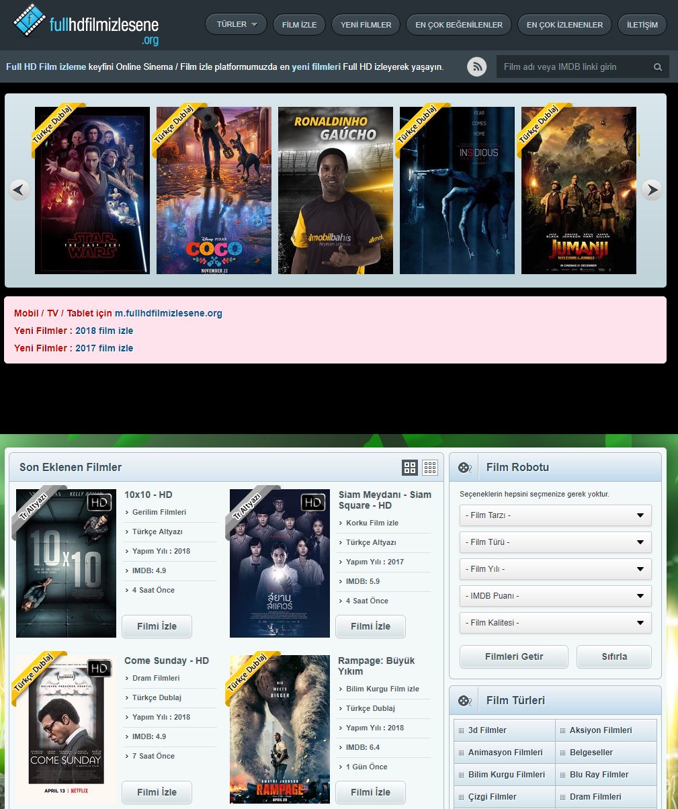Click the Filmleri Getir button
Screen dimensions: 678x809
coord(514,656)
